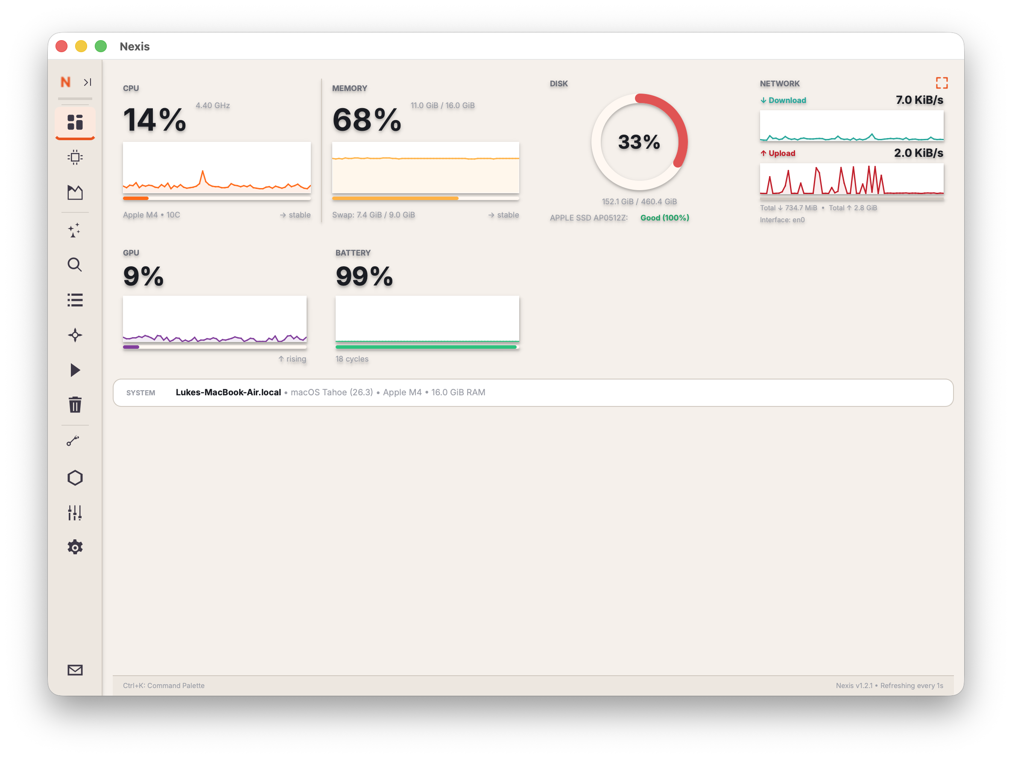
Task: Open the dashboard grid view in sidebar
Action: pos(75,122)
